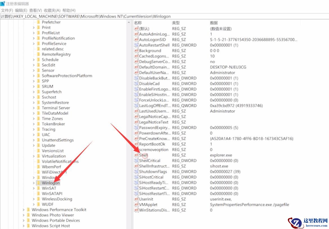
Task: Click the RemoteRegistry folder icon
Action: pos(38,54)
